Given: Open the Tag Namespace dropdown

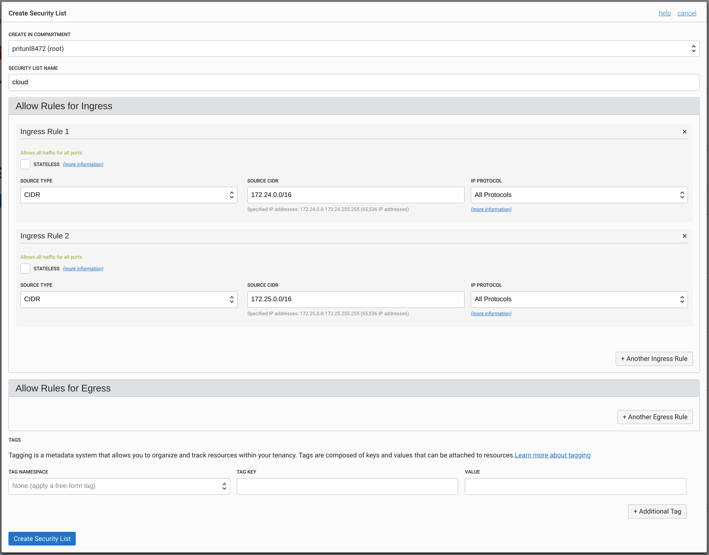Looking at the screenshot, I should click(x=119, y=486).
